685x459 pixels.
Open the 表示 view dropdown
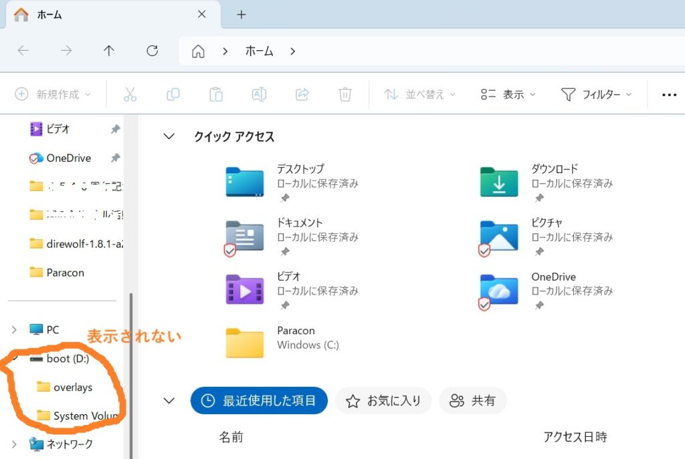click(x=508, y=95)
